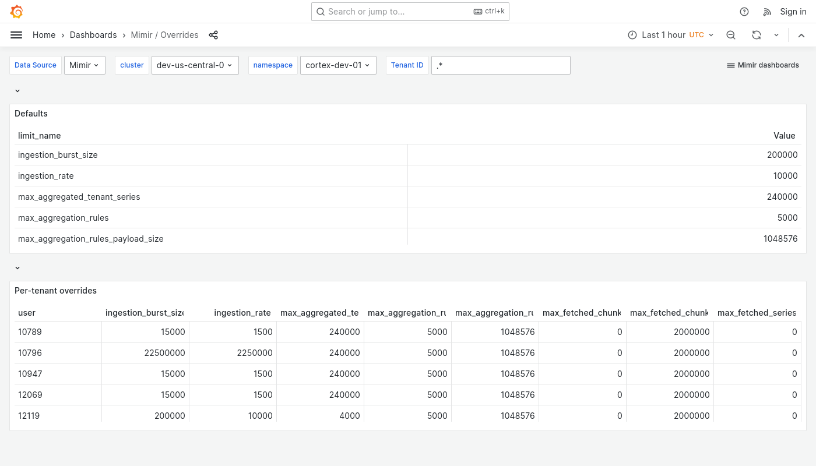Zoom out the time range
Screen dimensions: 816x466
click(731, 35)
